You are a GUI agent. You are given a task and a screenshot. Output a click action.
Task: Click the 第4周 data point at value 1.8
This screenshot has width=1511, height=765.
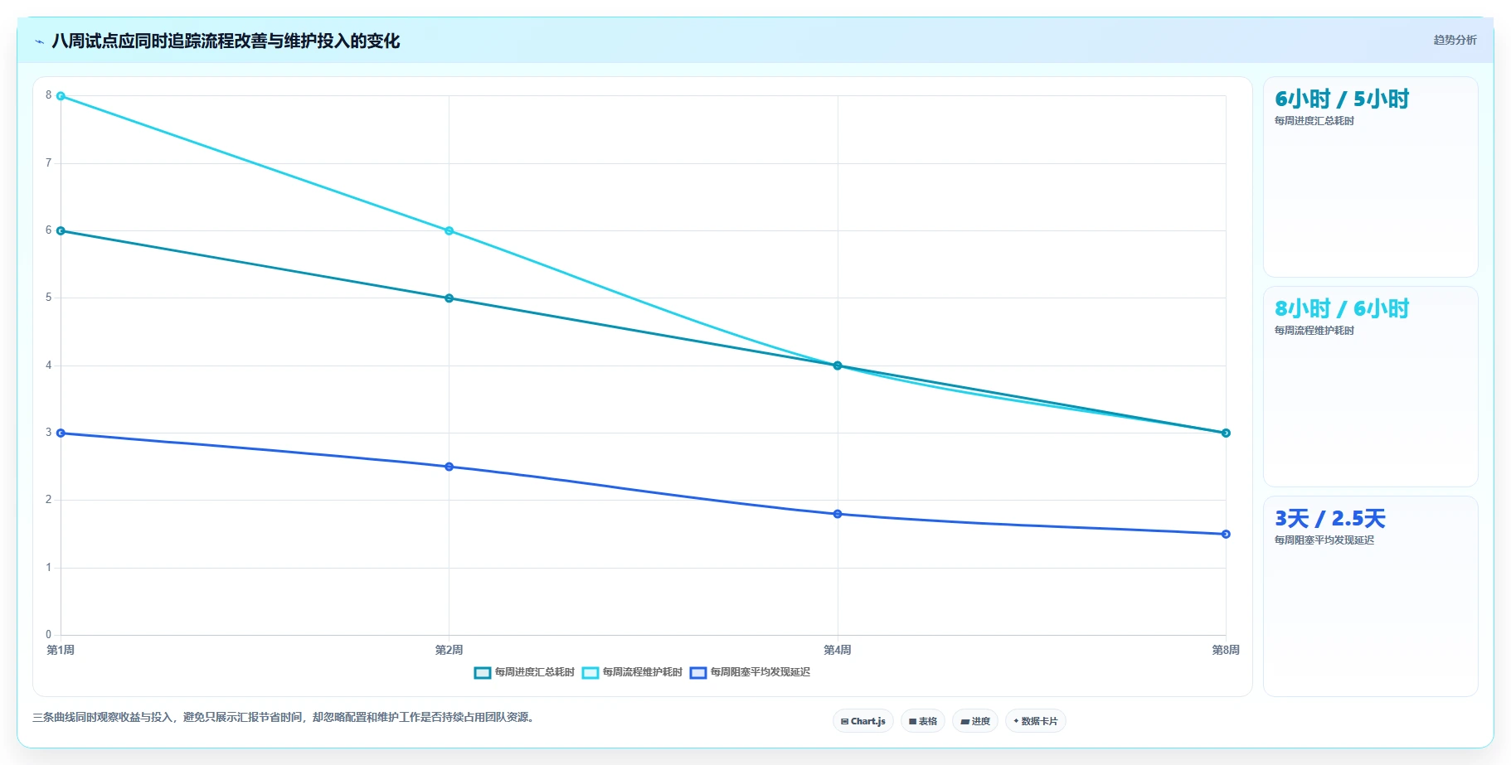tap(838, 514)
